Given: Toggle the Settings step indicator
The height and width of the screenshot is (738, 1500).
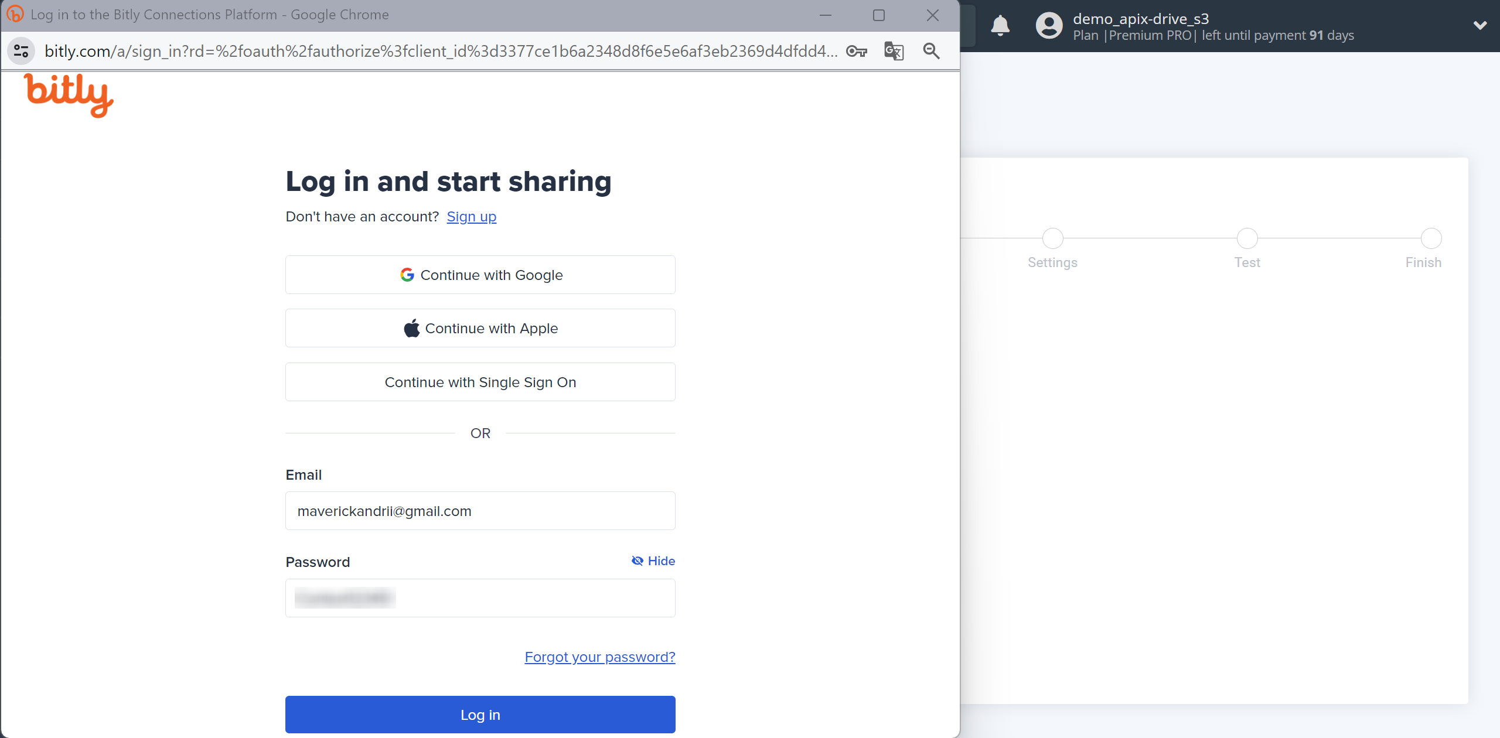Looking at the screenshot, I should (x=1052, y=237).
